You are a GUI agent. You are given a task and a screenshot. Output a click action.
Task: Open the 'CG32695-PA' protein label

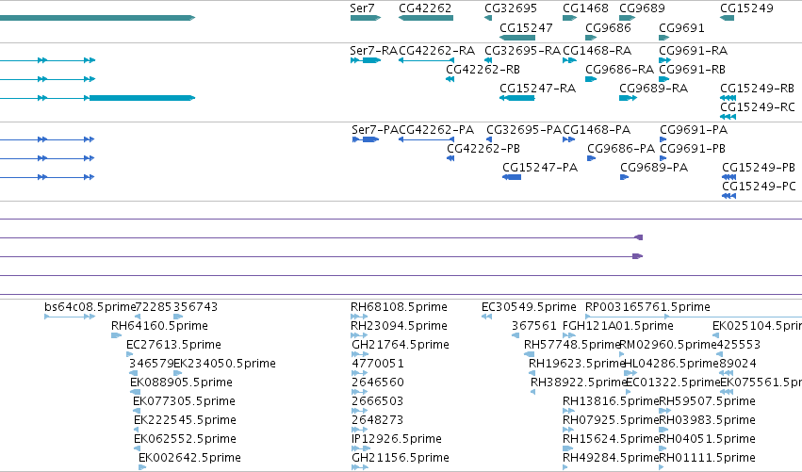coord(524,130)
